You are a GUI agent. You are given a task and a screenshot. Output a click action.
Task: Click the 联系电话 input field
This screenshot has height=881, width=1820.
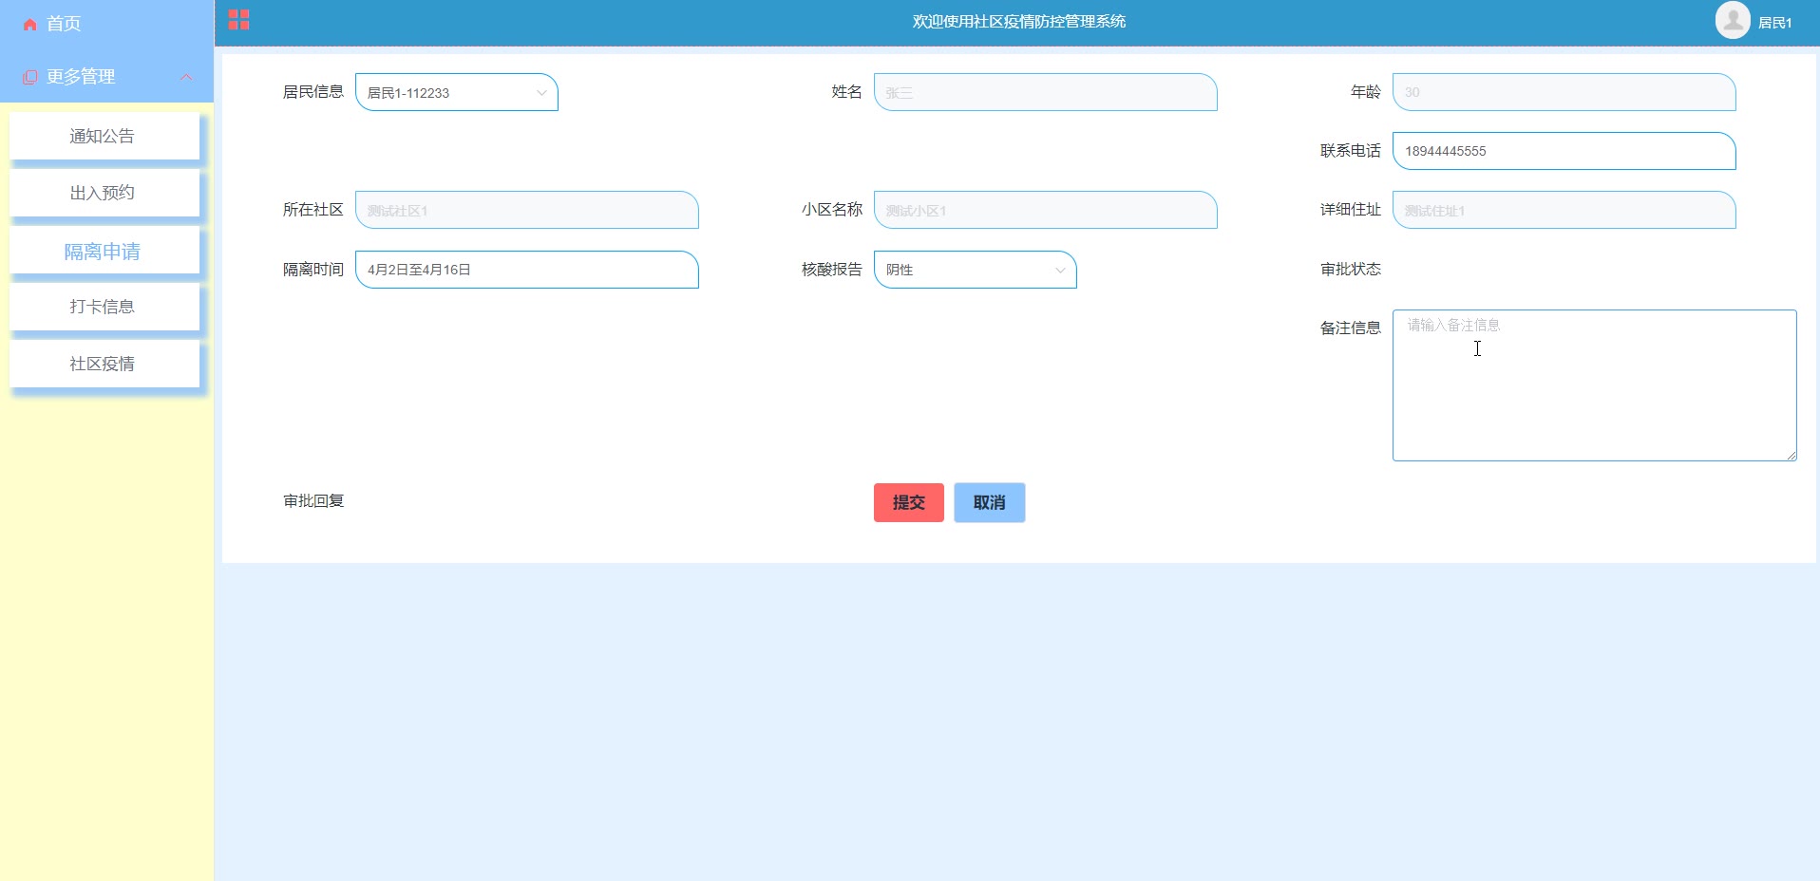1563,152
